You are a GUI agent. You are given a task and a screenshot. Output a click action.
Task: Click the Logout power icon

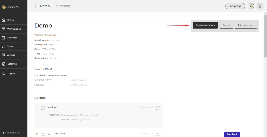coord(4,73)
